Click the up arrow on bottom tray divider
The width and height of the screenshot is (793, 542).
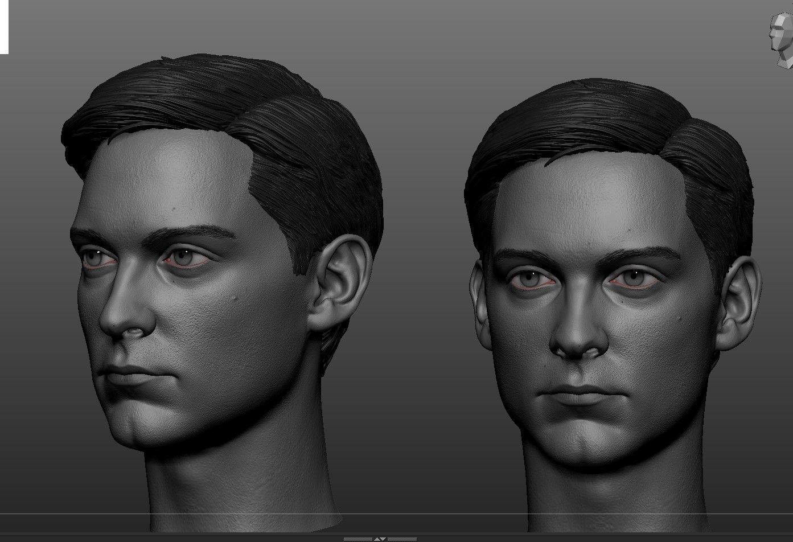377,539
